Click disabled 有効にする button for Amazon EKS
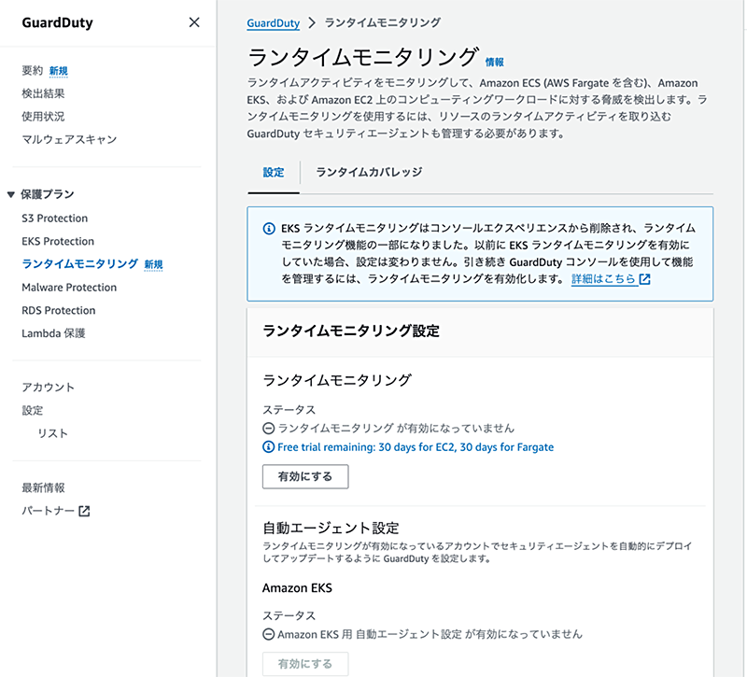This screenshot has height=677, width=747. (305, 664)
